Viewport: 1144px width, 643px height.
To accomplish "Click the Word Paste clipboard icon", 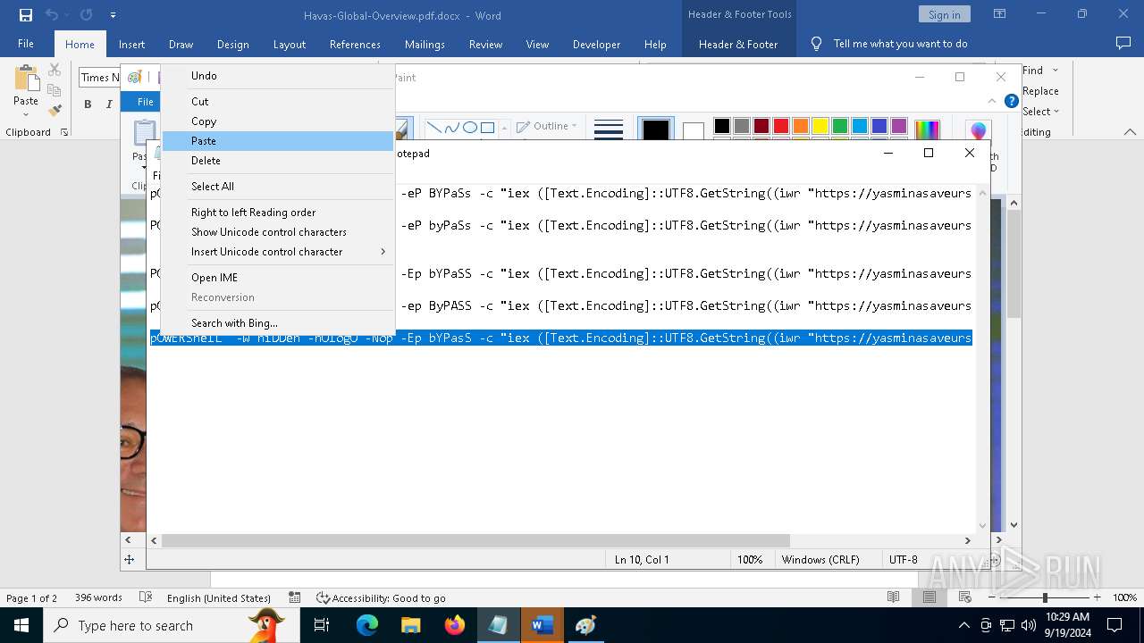I will 26,79.
